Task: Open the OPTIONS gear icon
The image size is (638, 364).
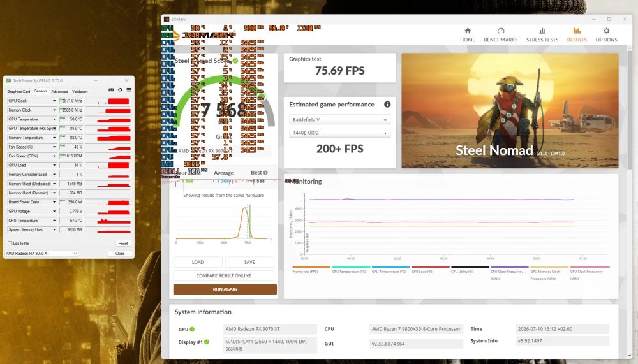Action: pos(606,31)
